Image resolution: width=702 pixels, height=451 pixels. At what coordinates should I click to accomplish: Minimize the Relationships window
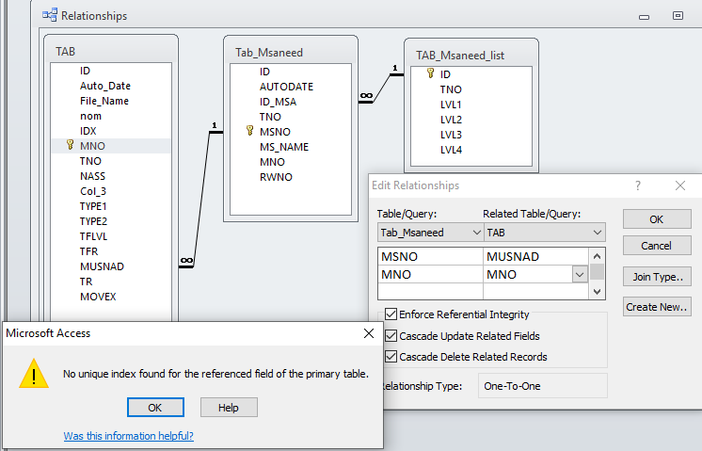click(645, 17)
